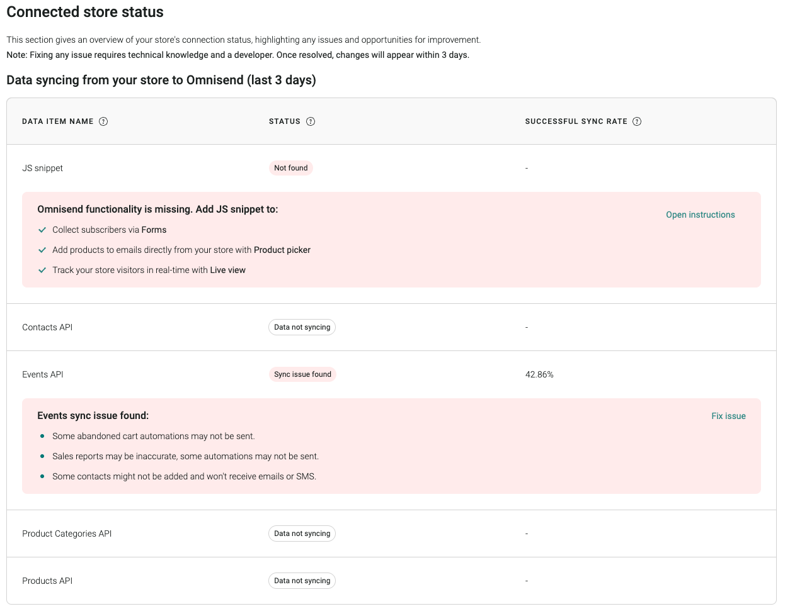Click Products API Data not syncing badge
The image size is (790, 609).
pyautogui.click(x=302, y=581)
